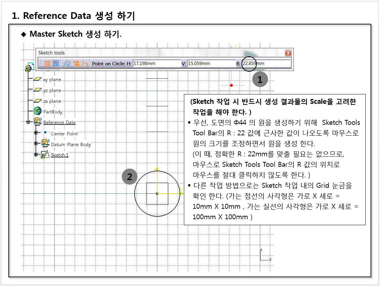
Task: Toggle Construction/Standard Element icon
Action: (68, 64)
